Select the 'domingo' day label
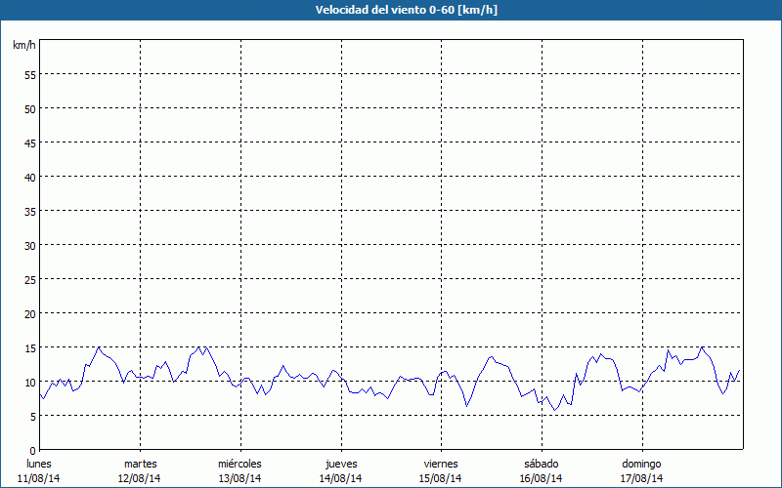 click(x=641, y=464)
